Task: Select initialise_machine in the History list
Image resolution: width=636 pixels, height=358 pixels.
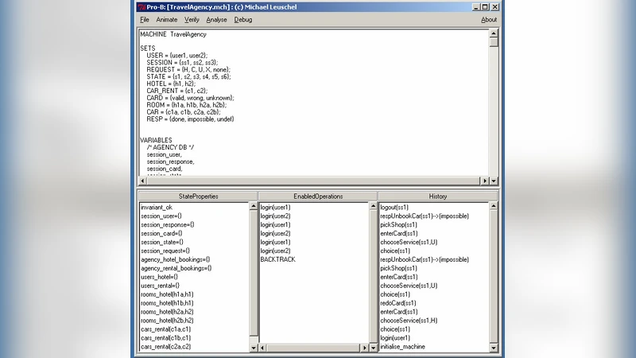Action: (x=402, y=347)
